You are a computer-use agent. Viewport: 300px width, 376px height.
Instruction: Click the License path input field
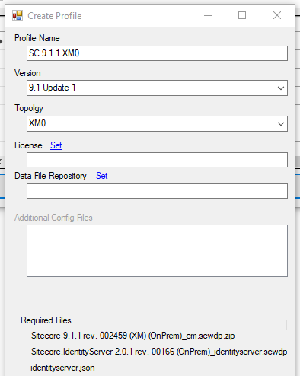[x=157, y=160]
